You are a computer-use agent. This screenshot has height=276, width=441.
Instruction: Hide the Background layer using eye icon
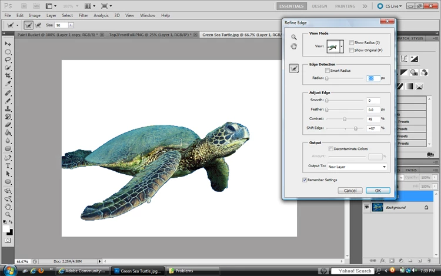(366, 207)
